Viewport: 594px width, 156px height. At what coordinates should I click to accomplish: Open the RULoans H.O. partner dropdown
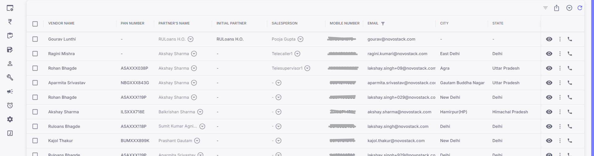click(x=191, y=39)
